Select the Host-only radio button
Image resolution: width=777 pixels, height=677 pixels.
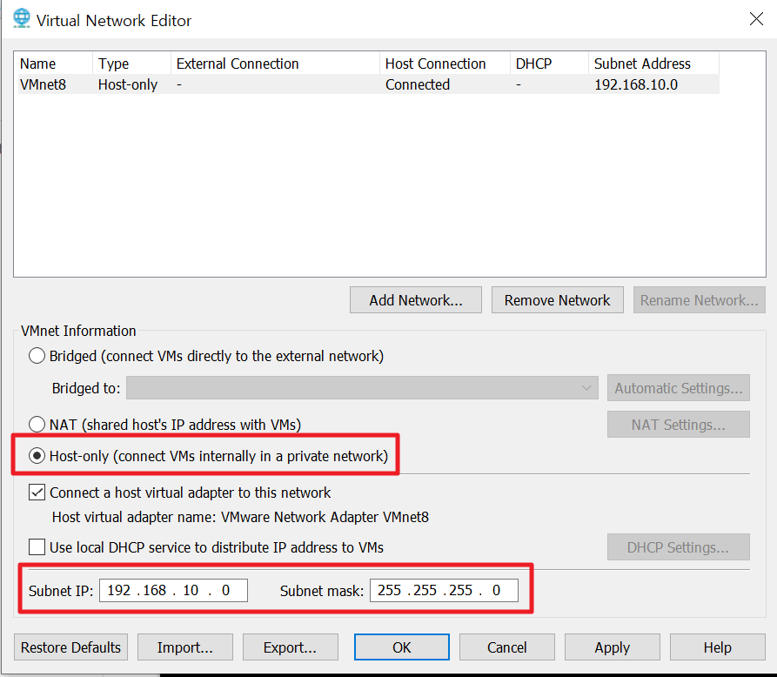click(37, 456)
